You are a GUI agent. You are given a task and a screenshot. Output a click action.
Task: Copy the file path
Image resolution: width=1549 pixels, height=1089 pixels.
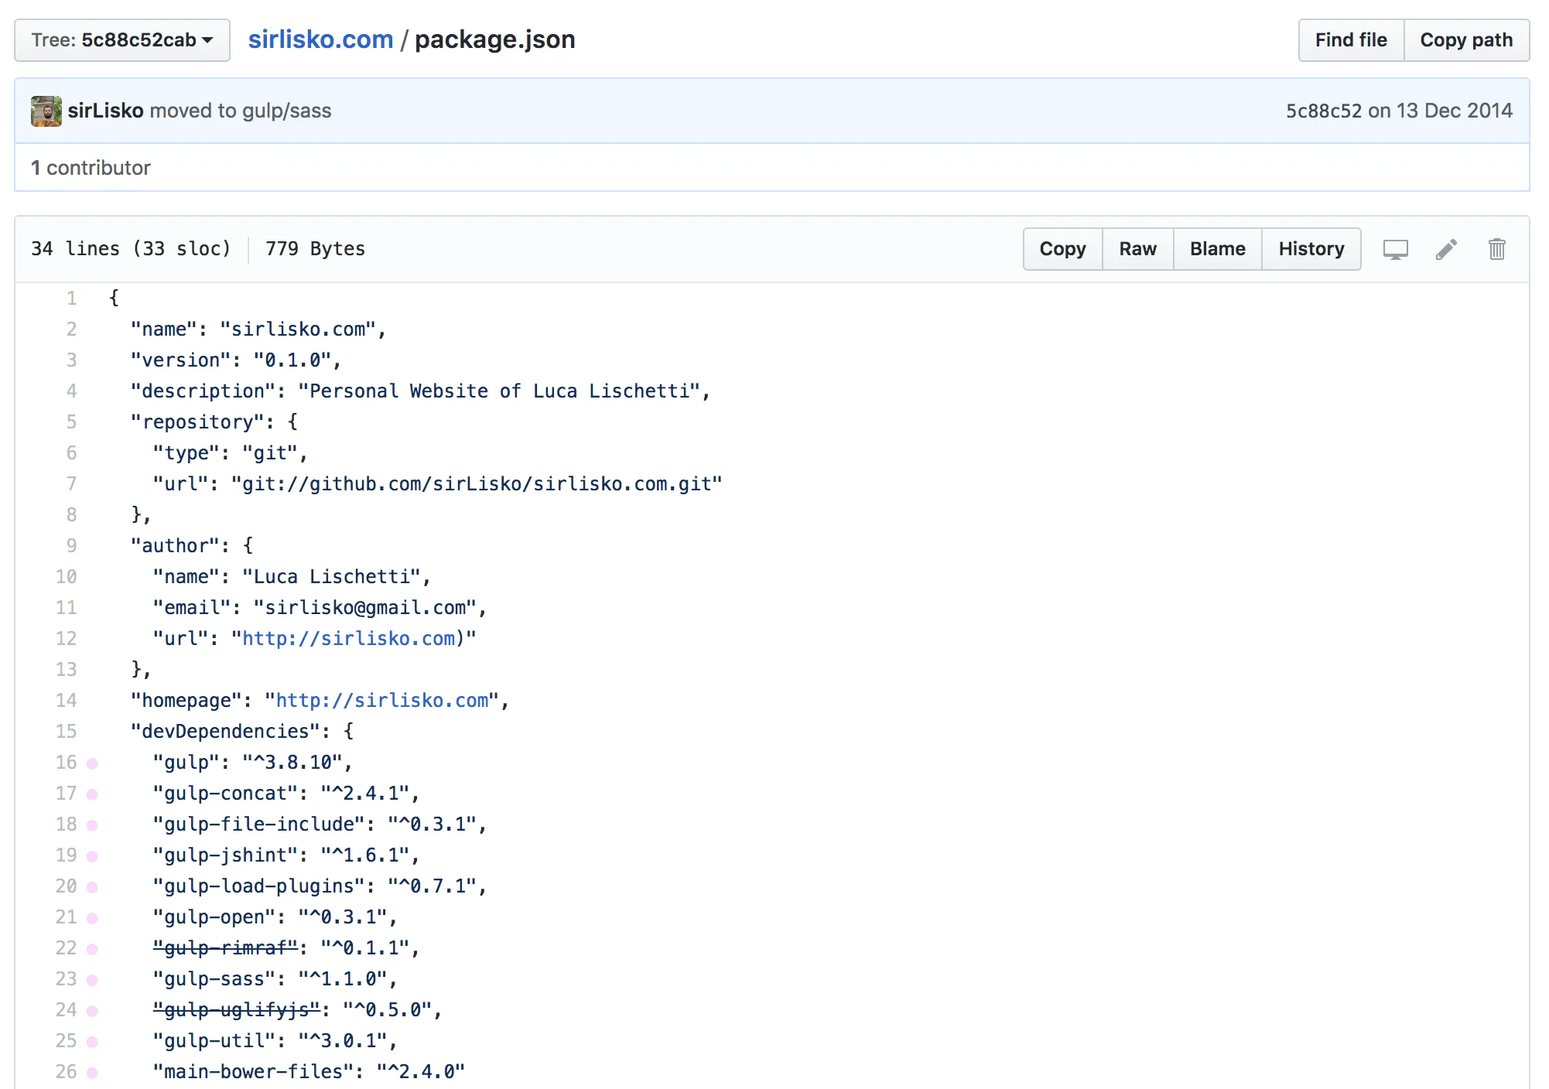click(x=1467, y=39)
